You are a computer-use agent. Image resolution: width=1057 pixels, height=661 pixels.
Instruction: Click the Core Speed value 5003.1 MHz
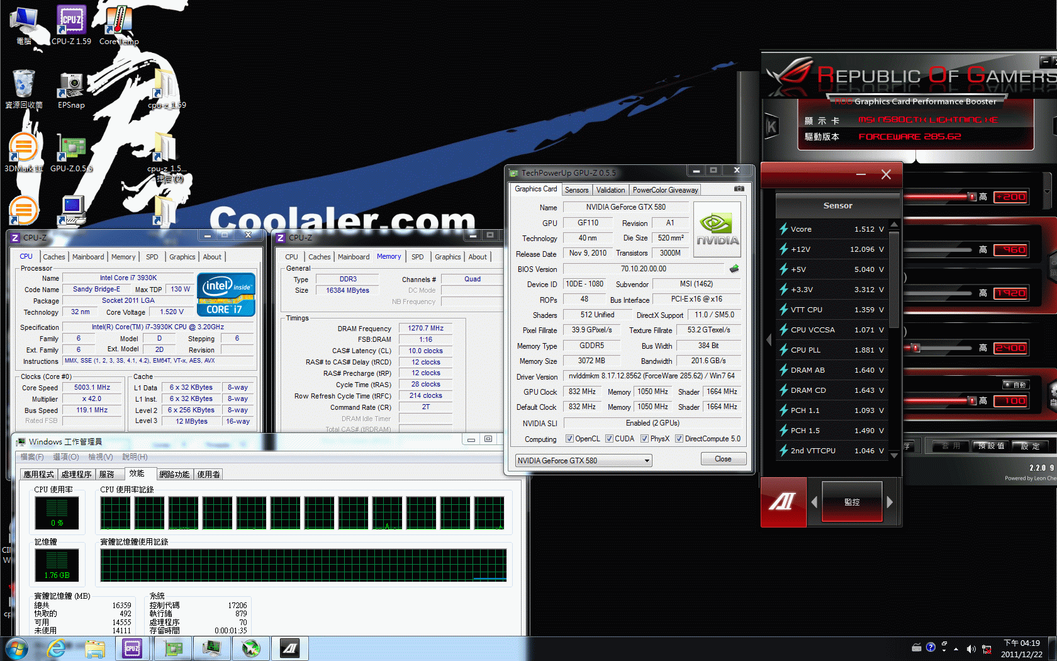92,388
